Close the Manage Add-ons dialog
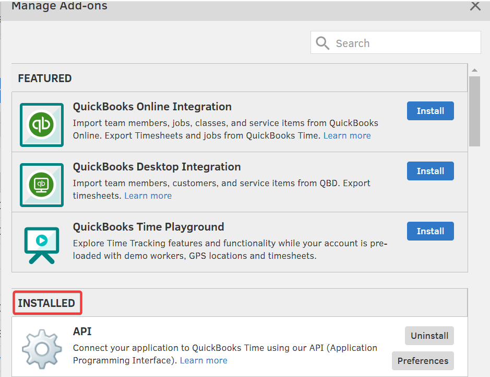Viewport: 490px width, 377px height. (475, 6)
